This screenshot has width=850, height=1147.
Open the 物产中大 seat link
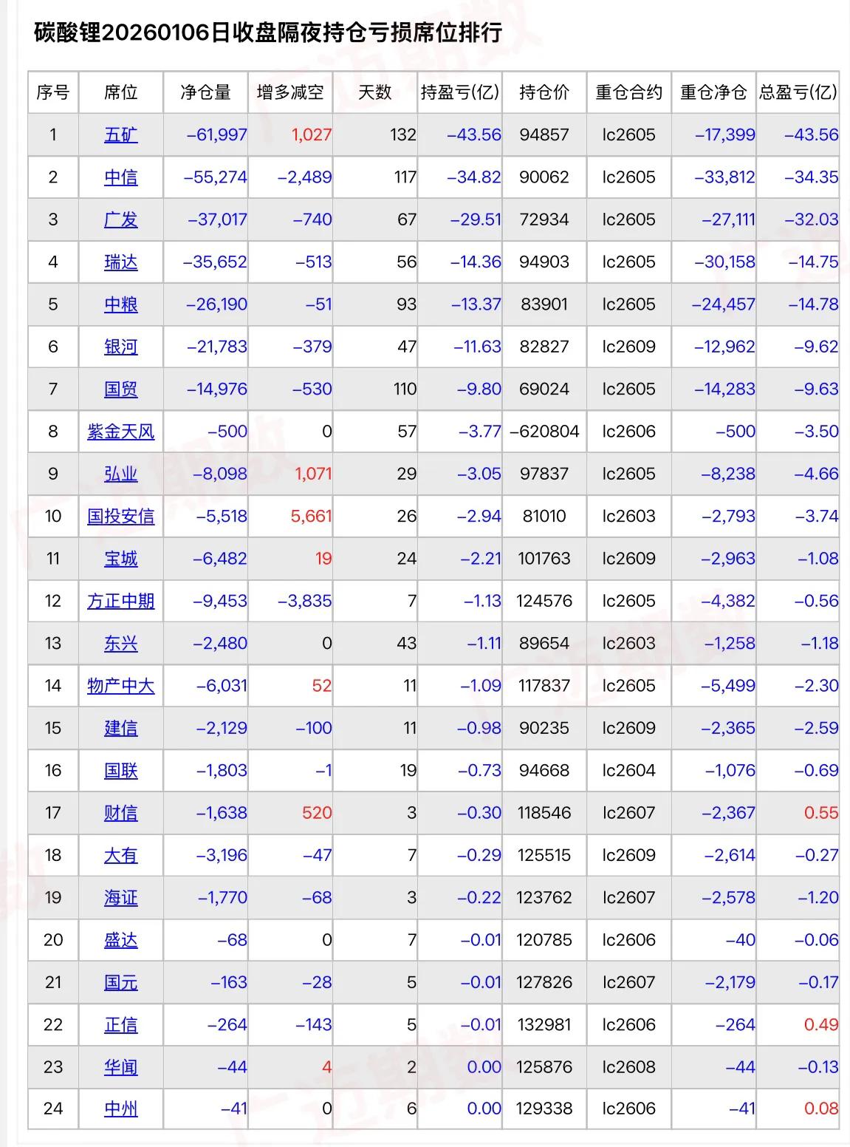[x=120, y=686]
